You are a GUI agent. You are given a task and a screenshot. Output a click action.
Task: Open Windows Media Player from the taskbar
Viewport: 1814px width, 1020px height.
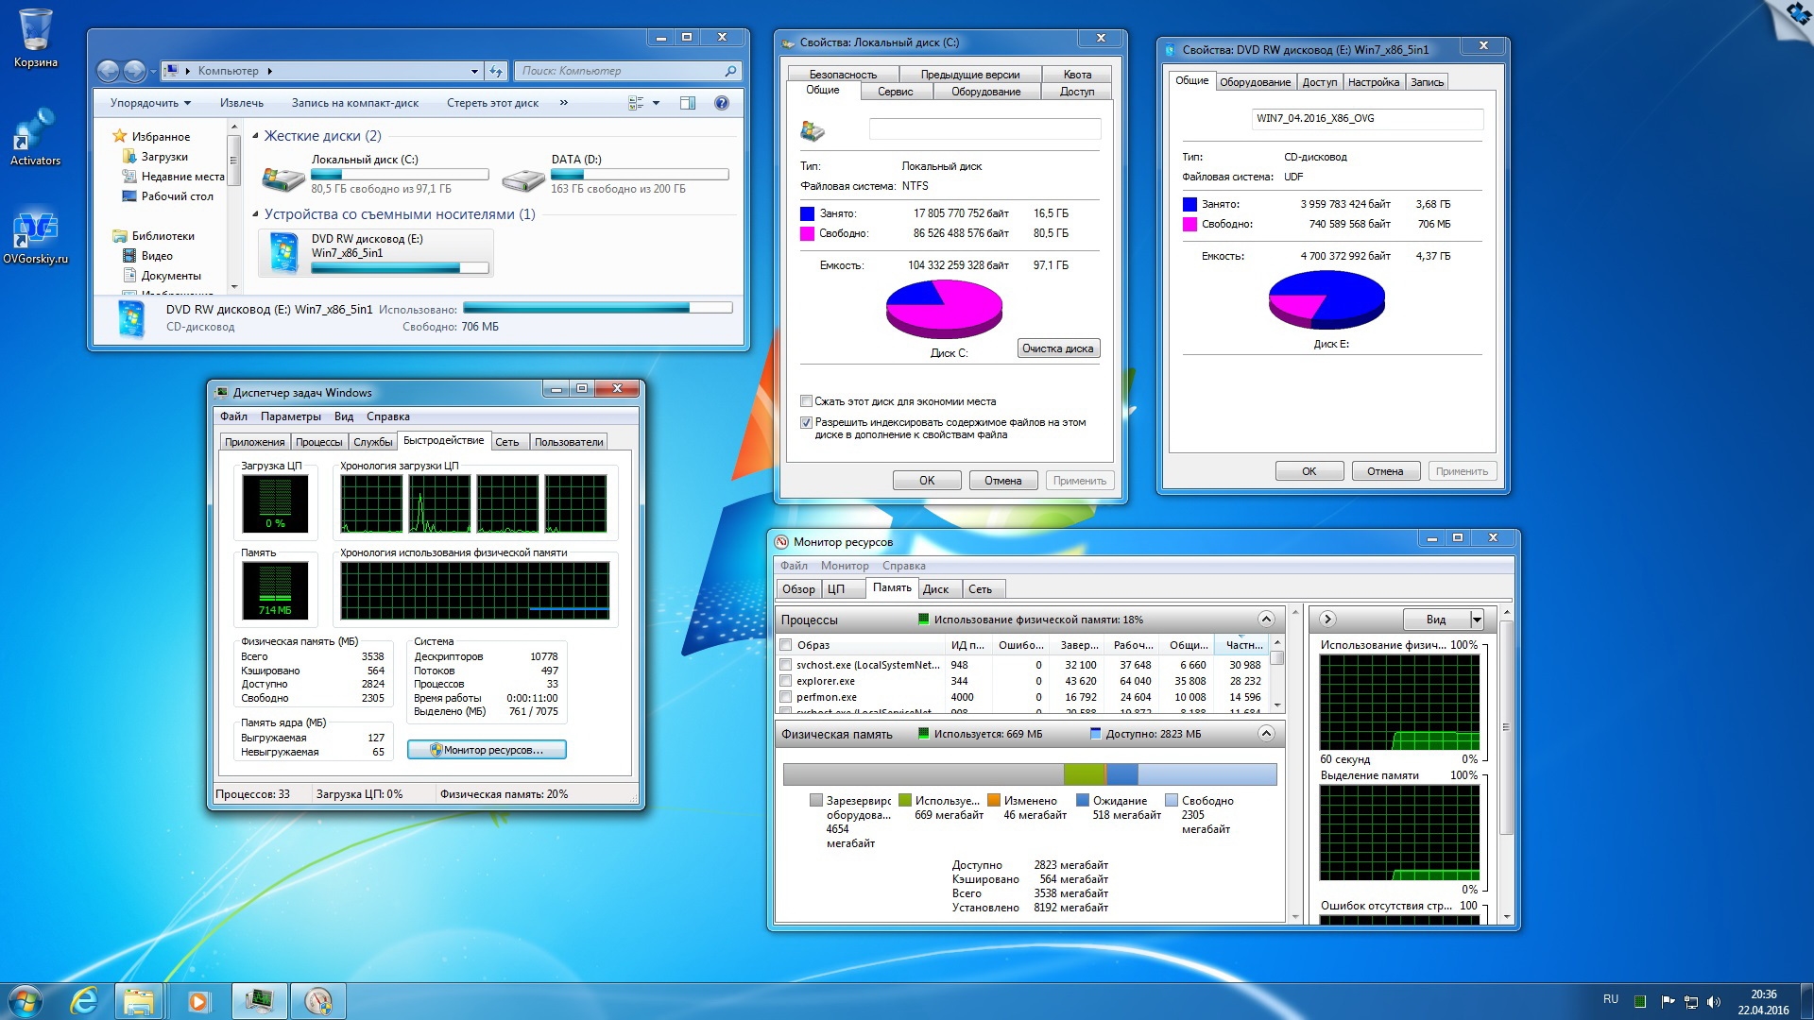tap(198, 1000)
